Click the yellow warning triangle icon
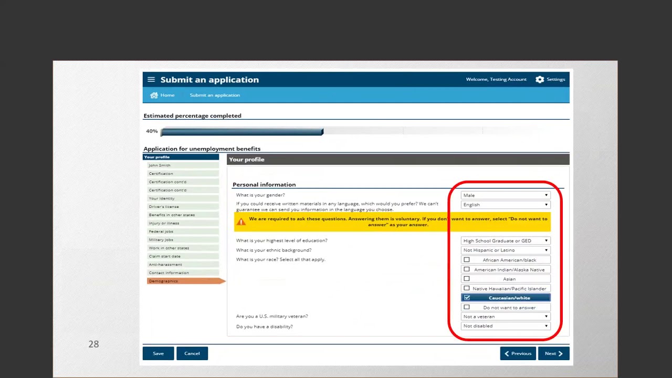Viewport: 672px width, 378px height. (241, 222)
